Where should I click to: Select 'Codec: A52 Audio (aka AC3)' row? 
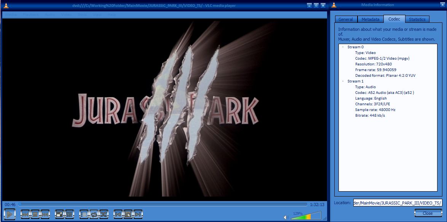pos(385,92)
